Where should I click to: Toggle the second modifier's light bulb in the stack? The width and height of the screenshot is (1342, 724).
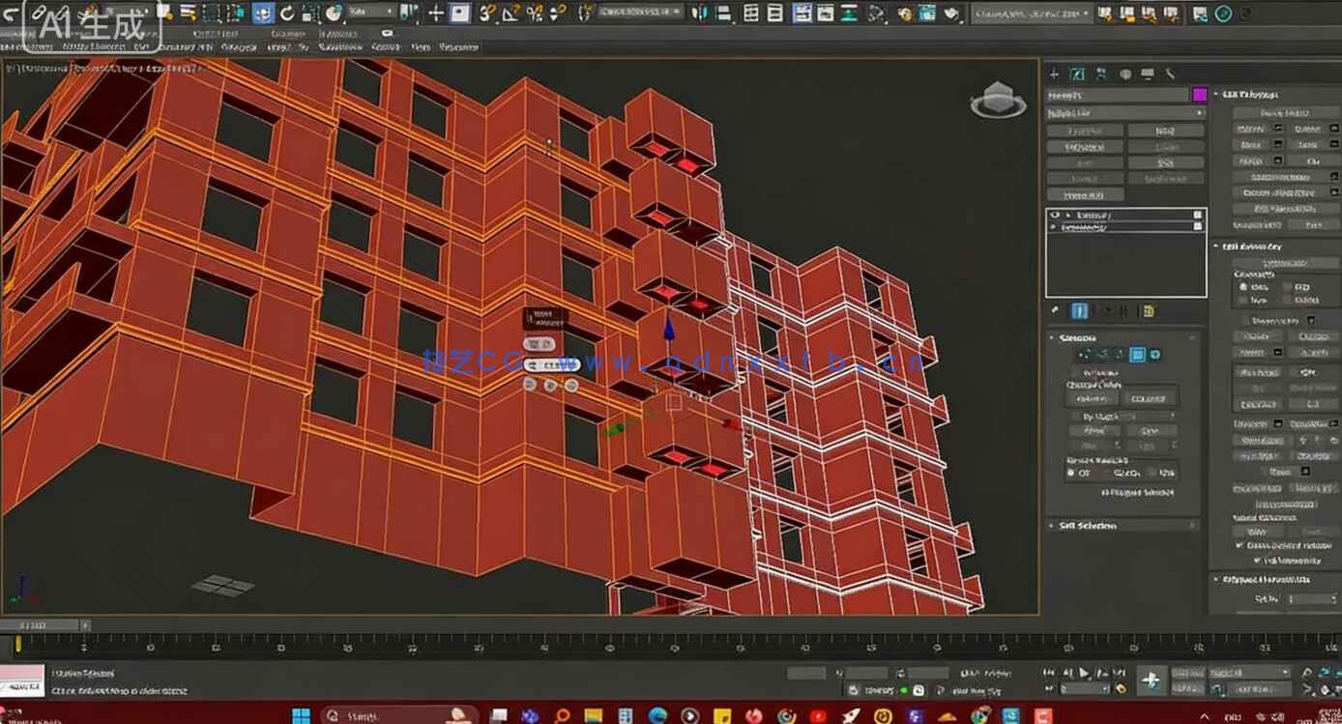[x=1055, y=226]
